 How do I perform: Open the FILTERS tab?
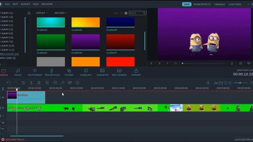[69, 72]
